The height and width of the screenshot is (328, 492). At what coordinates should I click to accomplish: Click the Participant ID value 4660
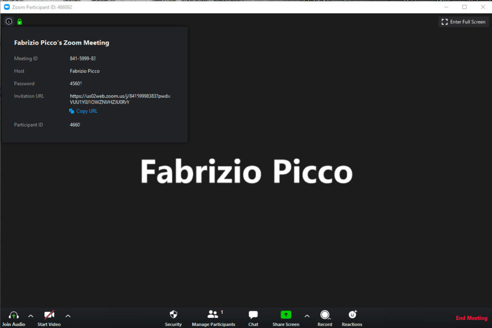[x=74, y=125]
